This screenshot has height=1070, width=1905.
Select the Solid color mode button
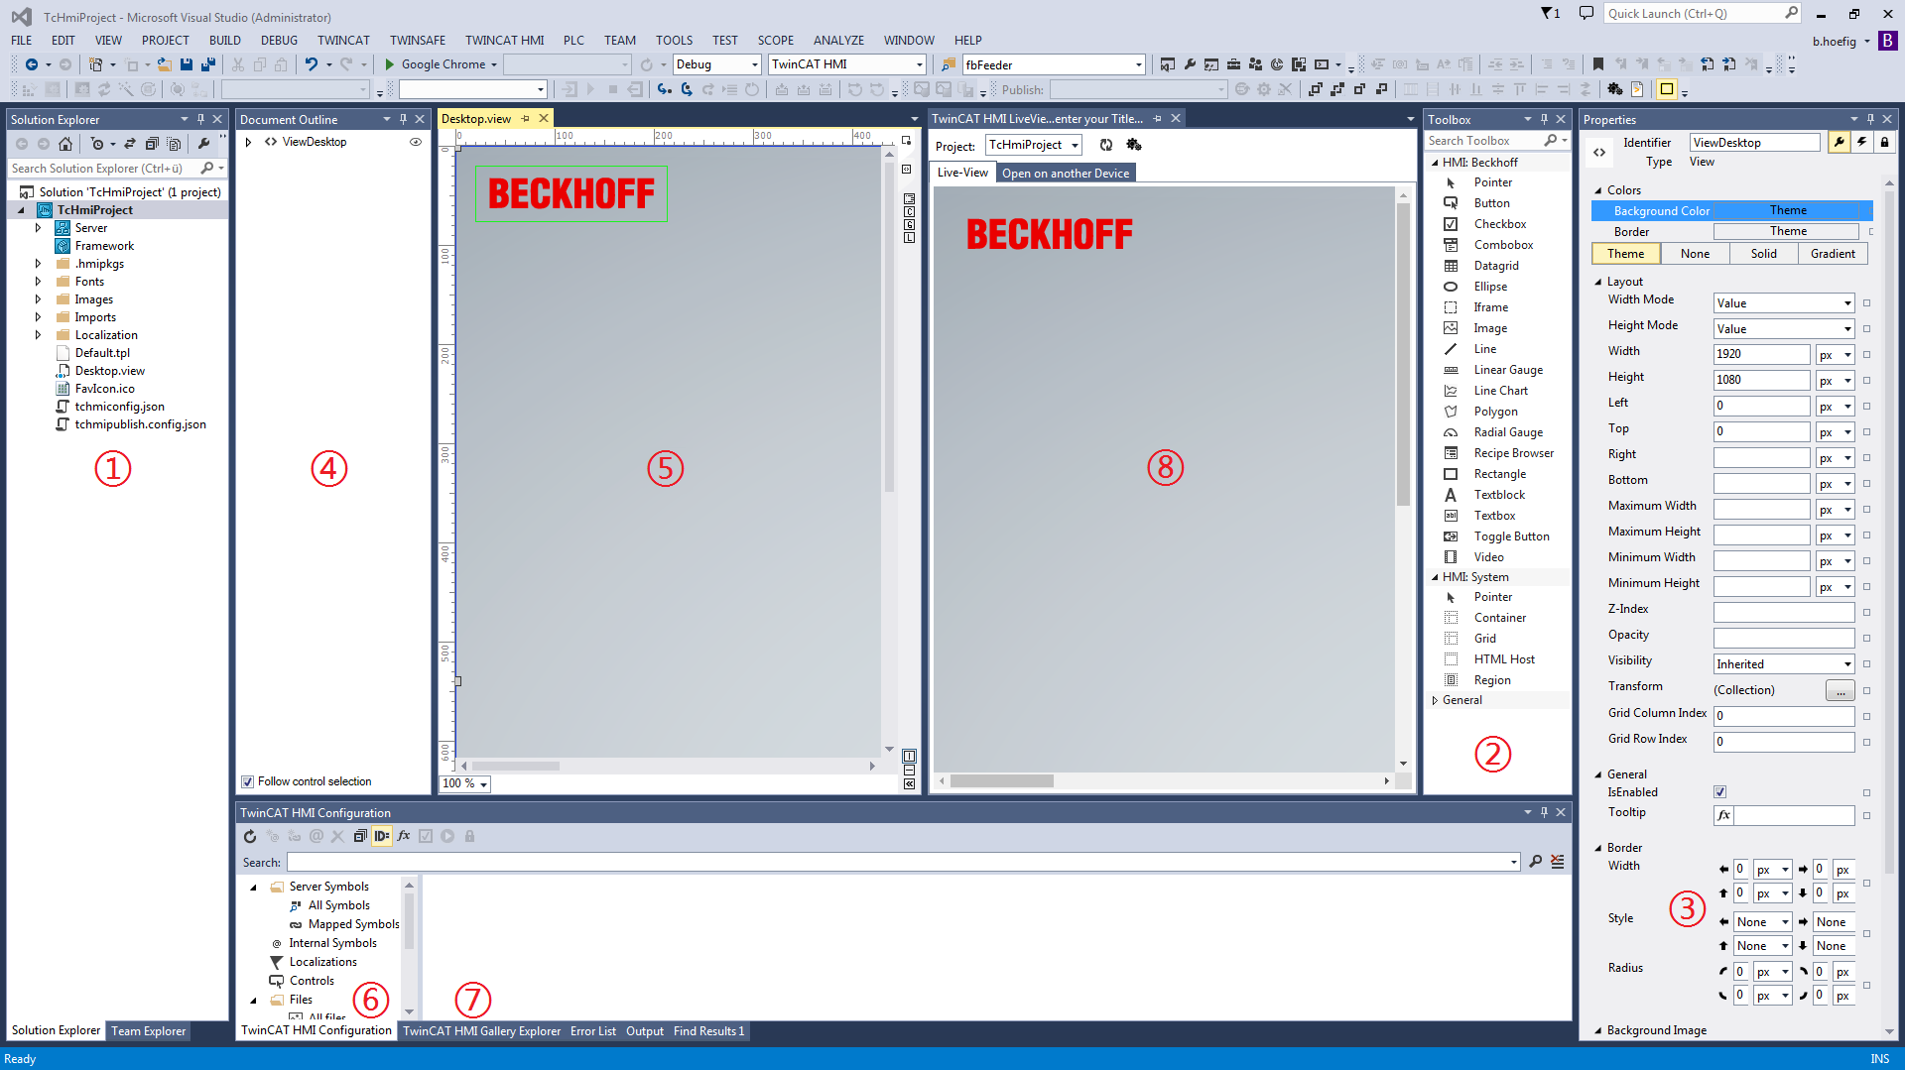[1764, 254]
